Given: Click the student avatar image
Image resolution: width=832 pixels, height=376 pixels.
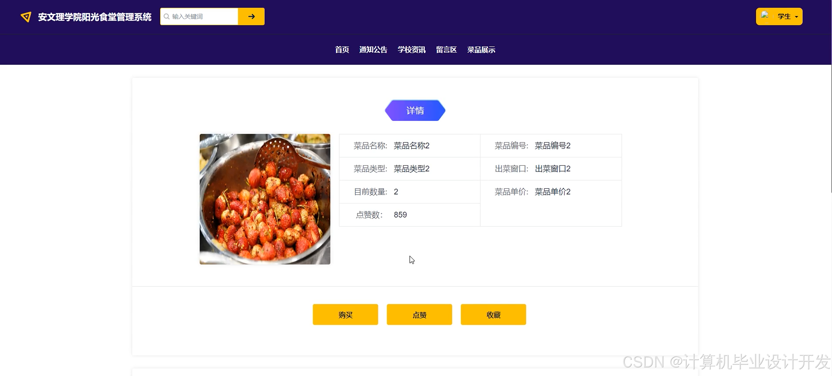Looking at the screenshot, I should pos(764,15).
